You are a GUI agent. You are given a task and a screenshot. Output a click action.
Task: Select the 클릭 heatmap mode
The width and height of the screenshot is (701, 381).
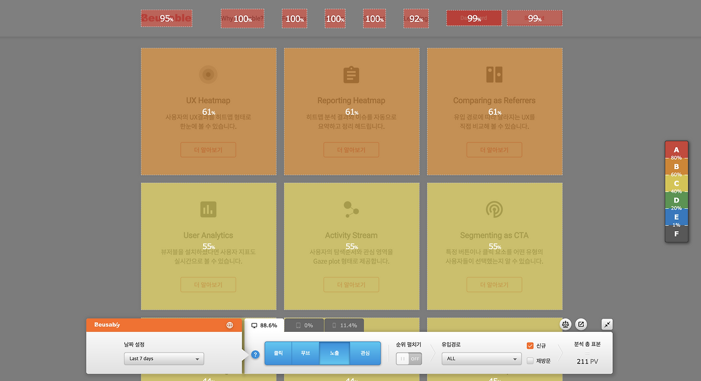click(278, 353)
